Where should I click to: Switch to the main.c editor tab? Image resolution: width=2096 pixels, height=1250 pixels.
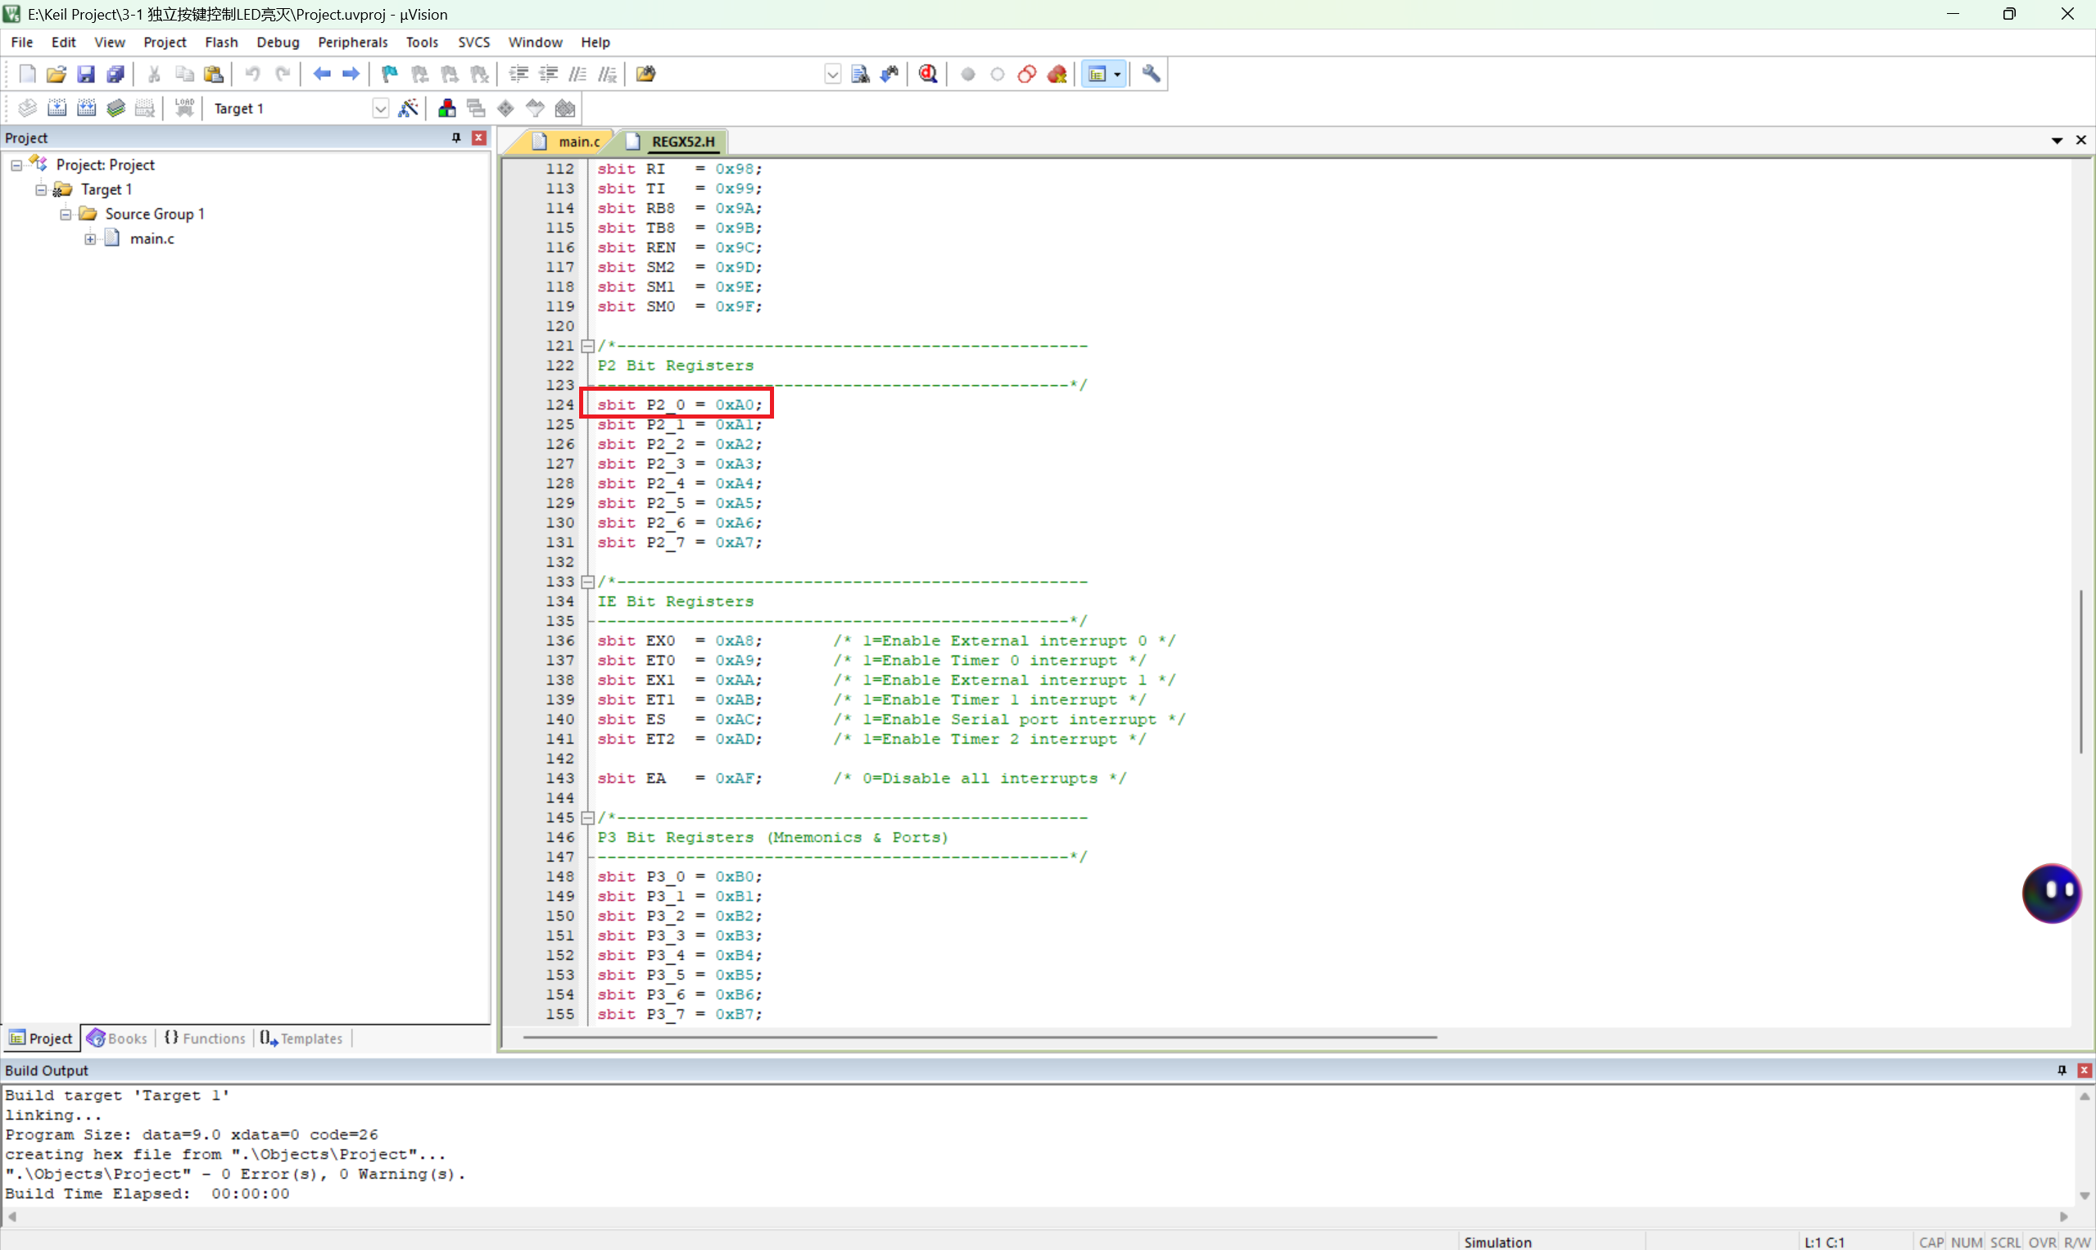tap(577, 142)
